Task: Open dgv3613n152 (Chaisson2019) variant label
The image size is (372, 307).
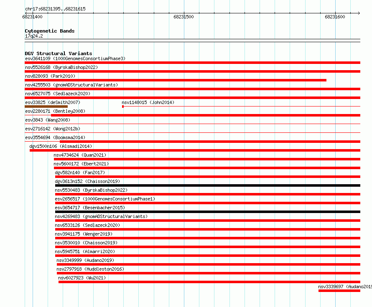Action: [87, 181]
